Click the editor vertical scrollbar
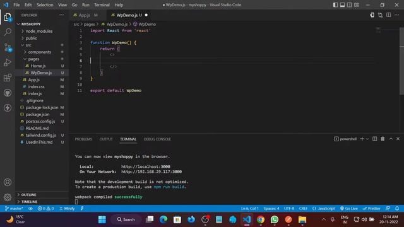Image resolution: width=404 pixels, height=227 pixels. [401, 62]
